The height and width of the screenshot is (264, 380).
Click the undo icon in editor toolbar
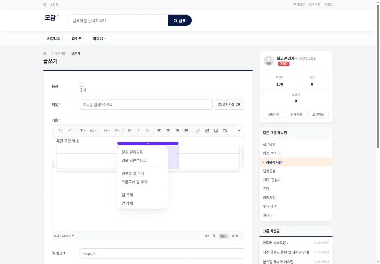pos(60,130)
